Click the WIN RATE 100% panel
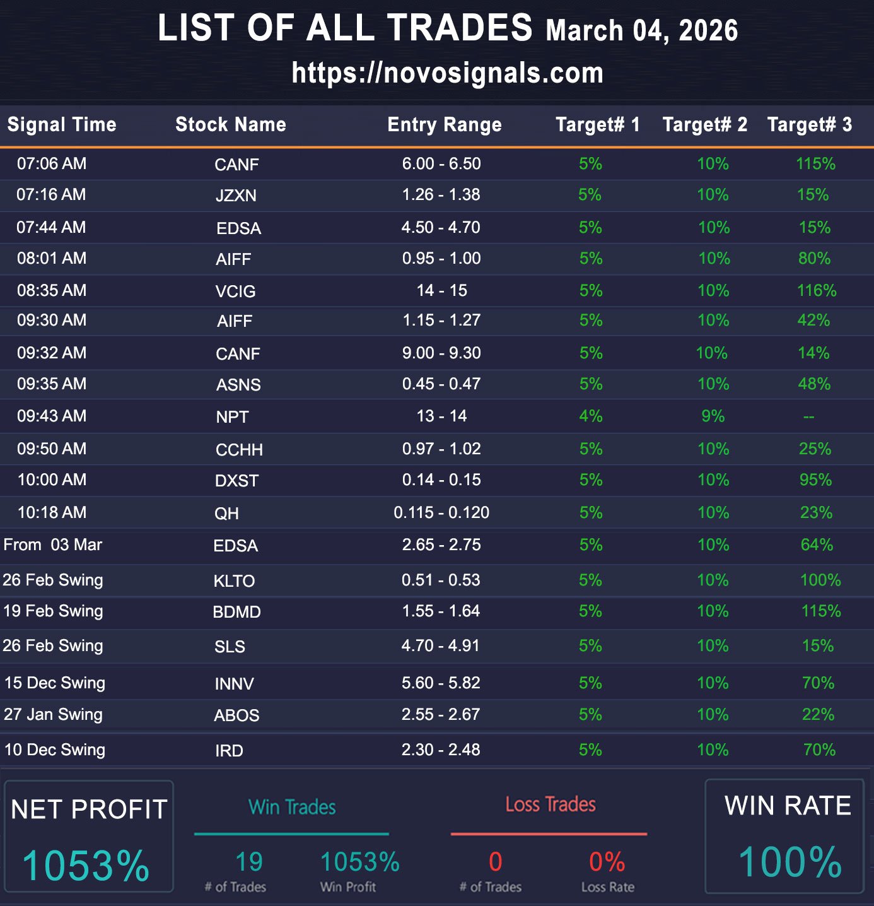Screen dimensions: 874x906 click(786, 837)
